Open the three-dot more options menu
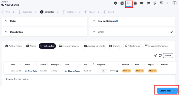This screenshot has width=179, height=95. (174, 3)
